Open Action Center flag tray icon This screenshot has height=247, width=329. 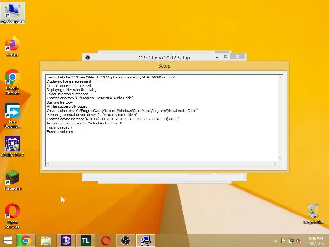283,241
